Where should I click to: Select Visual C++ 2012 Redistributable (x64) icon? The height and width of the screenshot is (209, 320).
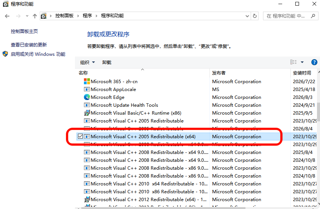87,199
